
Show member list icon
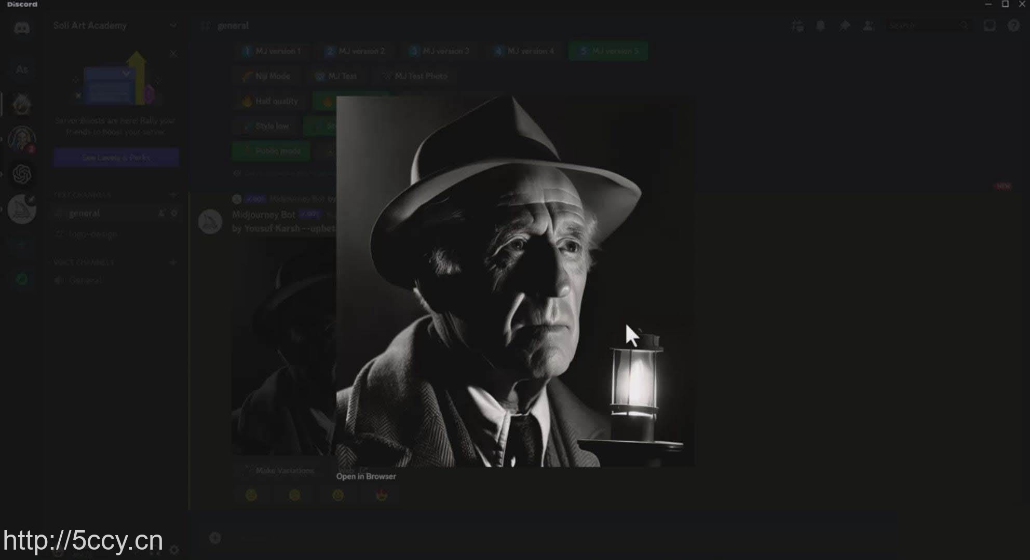click(868, 25)
